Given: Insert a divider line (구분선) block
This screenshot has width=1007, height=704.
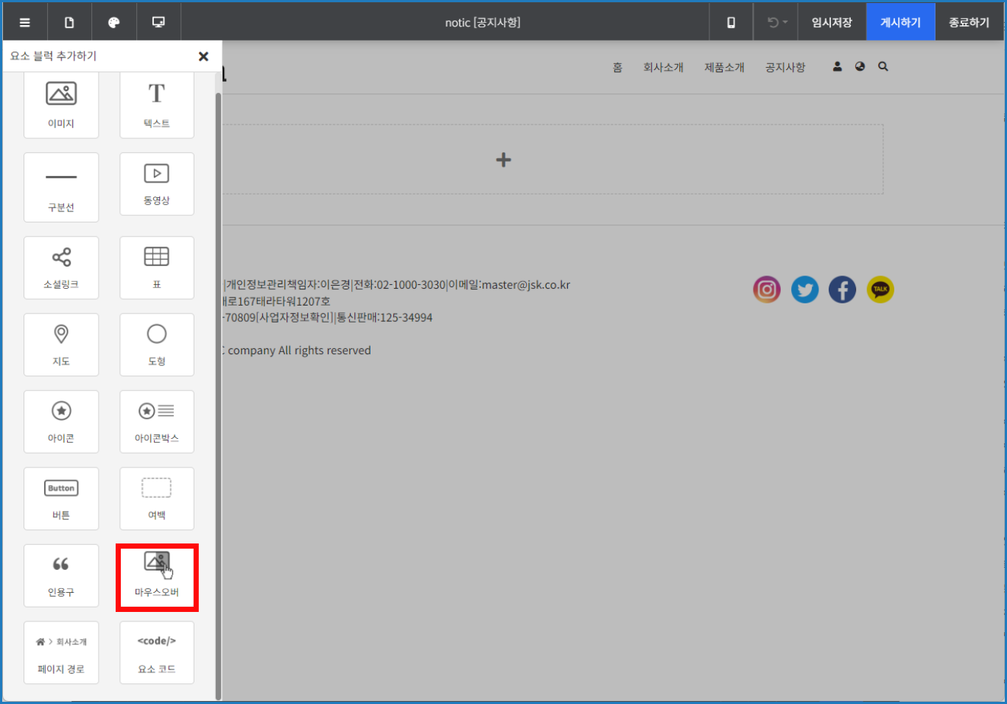Looking at the screenshot, I should tap(61, 187).
